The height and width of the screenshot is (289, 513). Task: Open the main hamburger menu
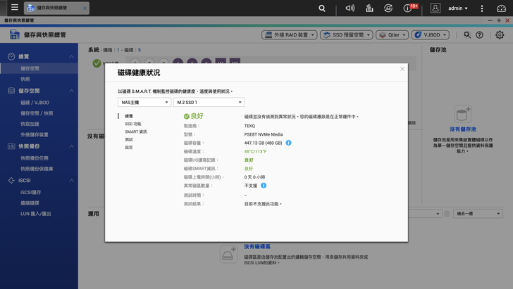(x=11, y=8)
